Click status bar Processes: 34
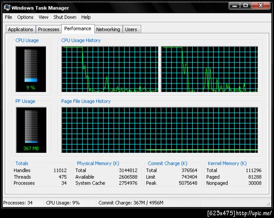 (x=18, y=203)
